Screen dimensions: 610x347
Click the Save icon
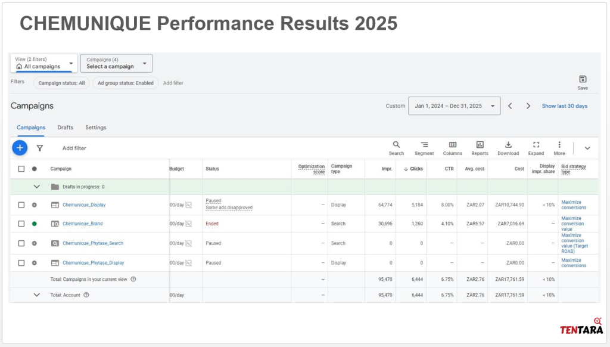pos(583,79)
